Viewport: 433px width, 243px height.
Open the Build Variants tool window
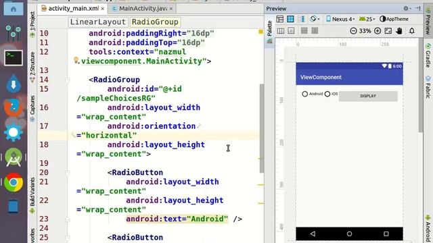32,195
